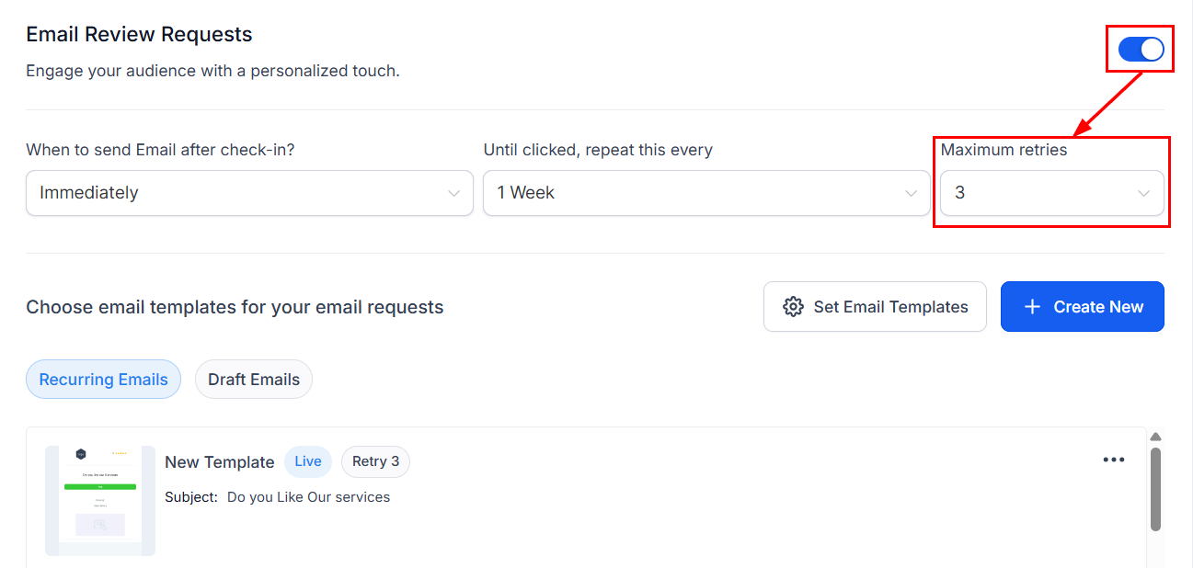Click the chevron arrow in the 1 Week field
This screenshot has width=1193, height=568.
click(x=911, y=193)
